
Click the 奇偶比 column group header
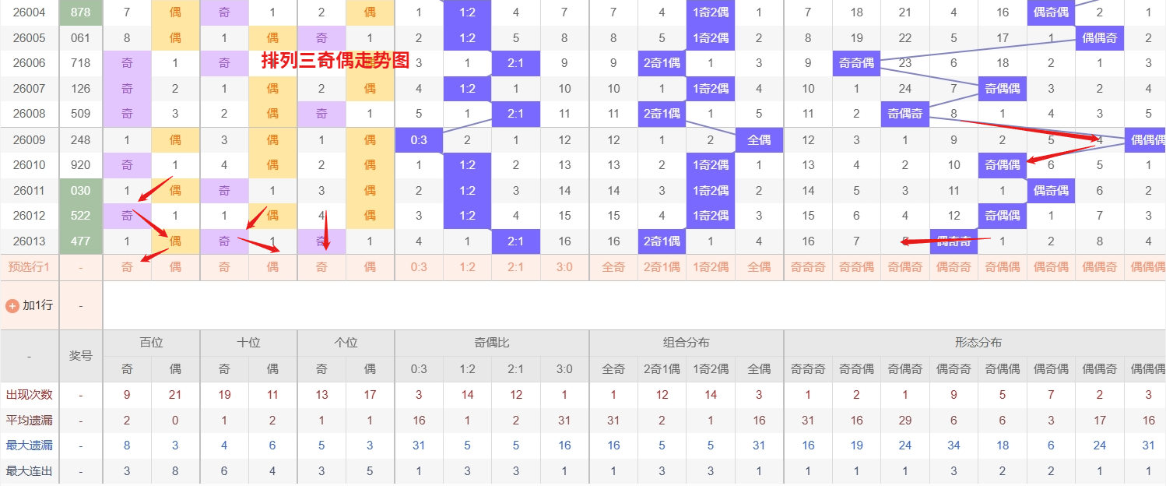(492, 343)
